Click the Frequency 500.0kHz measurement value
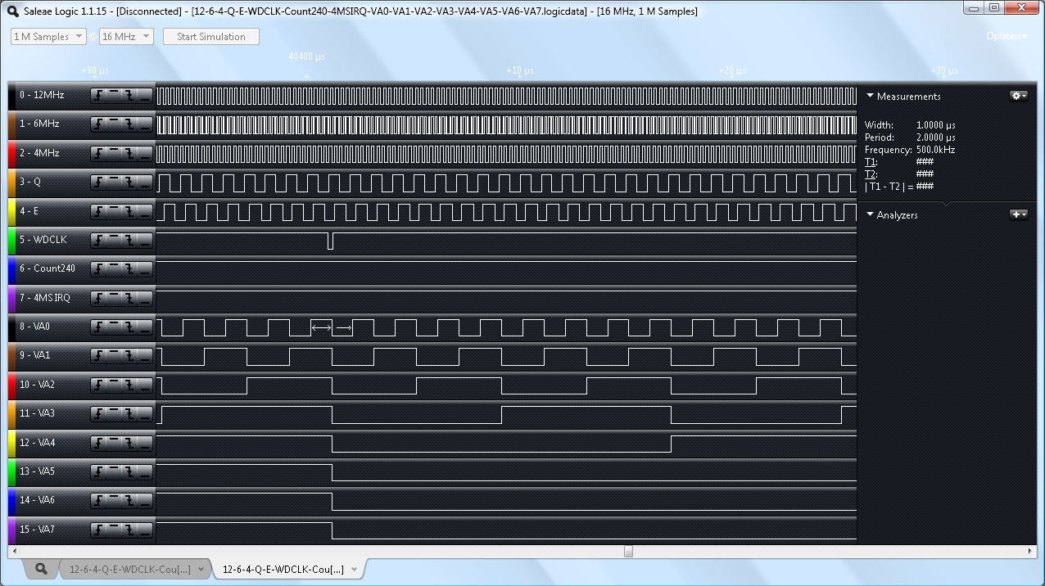This screenshot has width=1045, height=586. (x=935, y=150)
